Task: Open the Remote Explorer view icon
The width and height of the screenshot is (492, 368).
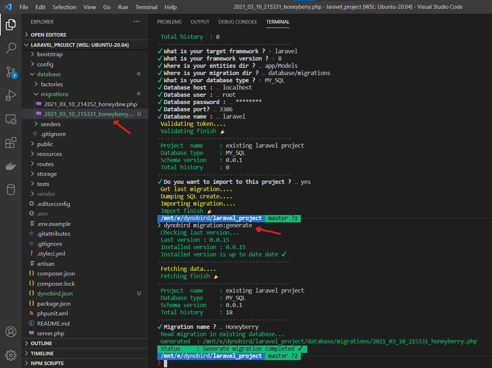Action: 11,119
